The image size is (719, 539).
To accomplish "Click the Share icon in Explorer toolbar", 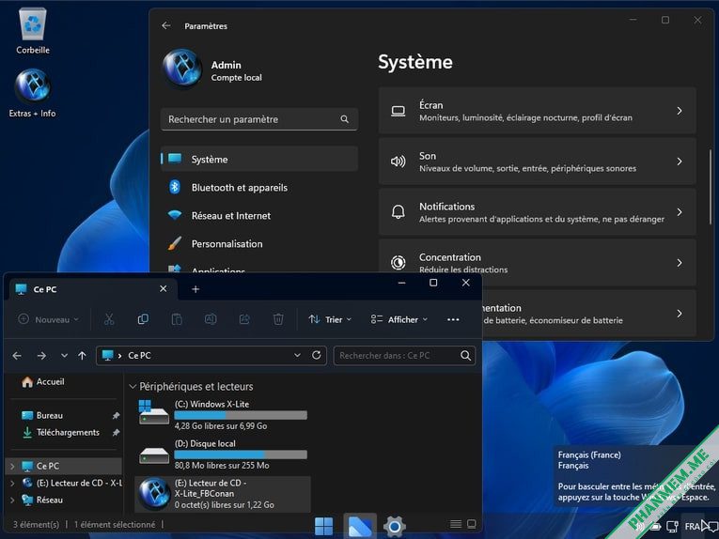I will 244,319.
